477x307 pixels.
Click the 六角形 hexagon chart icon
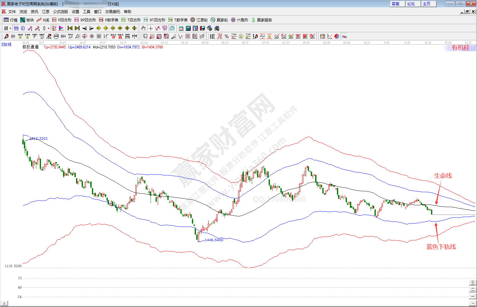(239, 20)
